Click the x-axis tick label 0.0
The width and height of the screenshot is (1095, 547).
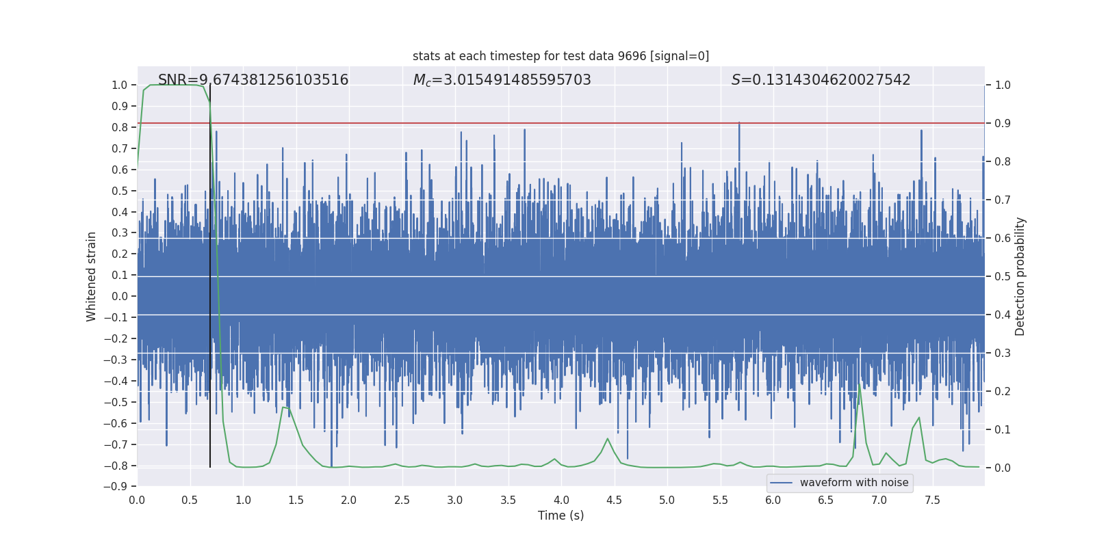coord(137,501)
